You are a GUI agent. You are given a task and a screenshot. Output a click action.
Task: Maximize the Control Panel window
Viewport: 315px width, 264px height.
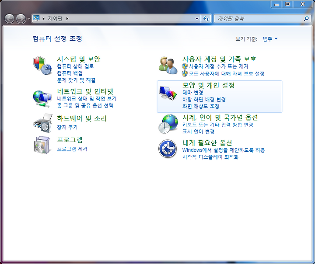[288, 4]
